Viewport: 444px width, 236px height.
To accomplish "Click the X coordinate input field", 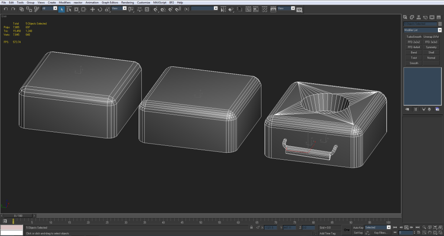I will [x=270, y=227].
